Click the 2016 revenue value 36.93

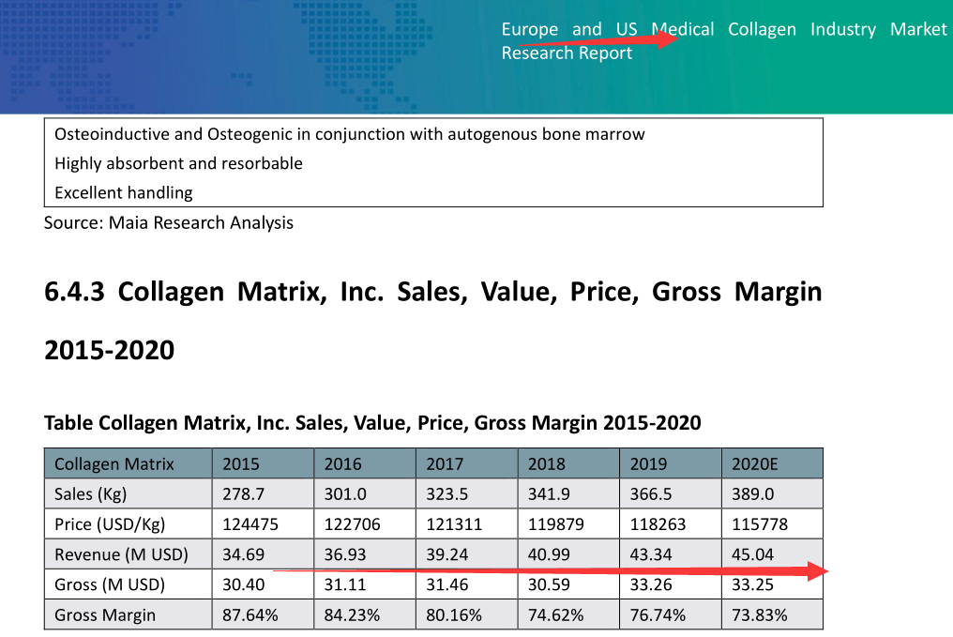point(344,554)
